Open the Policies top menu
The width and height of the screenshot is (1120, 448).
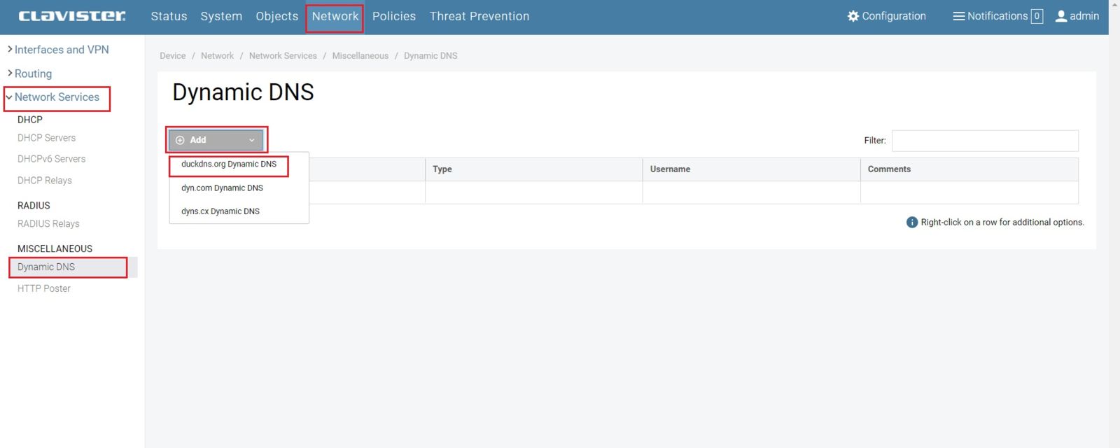[393, 16]
